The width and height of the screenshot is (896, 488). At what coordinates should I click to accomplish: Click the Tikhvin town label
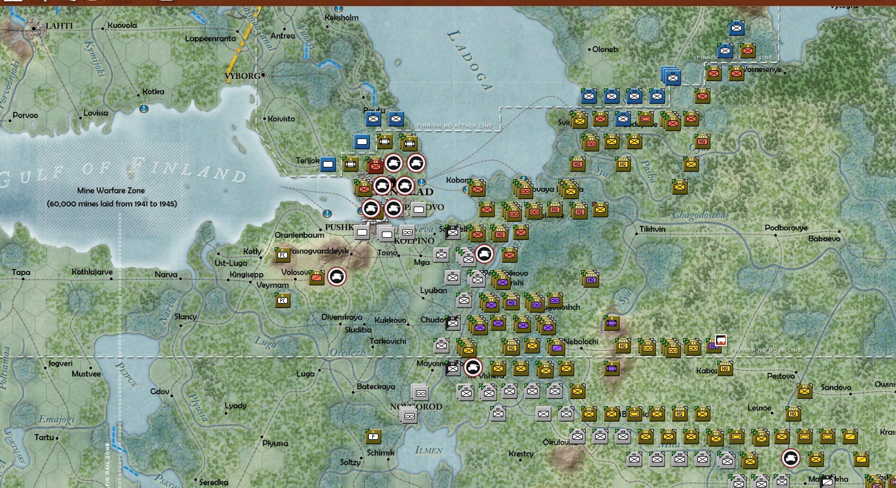(x=653, y=229)
